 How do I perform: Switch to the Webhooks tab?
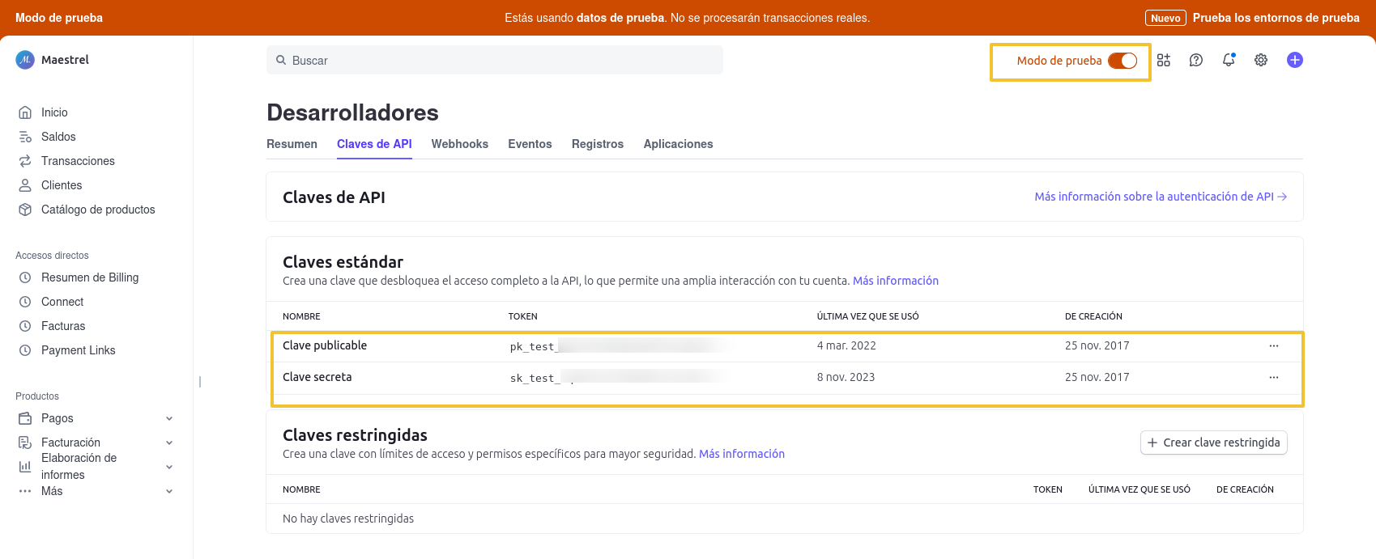[459, 144]
